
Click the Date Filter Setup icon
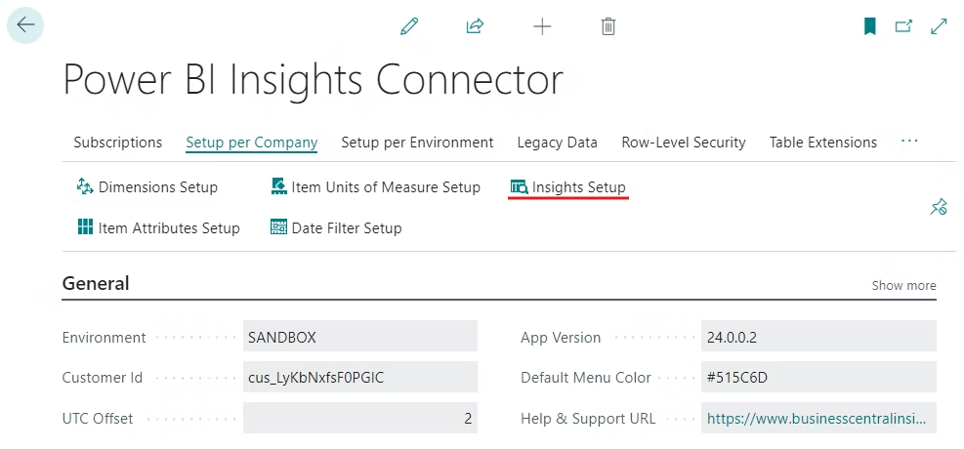[279, 227]
